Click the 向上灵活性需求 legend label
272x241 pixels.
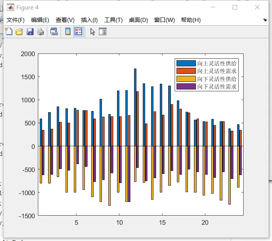[217, 71]
